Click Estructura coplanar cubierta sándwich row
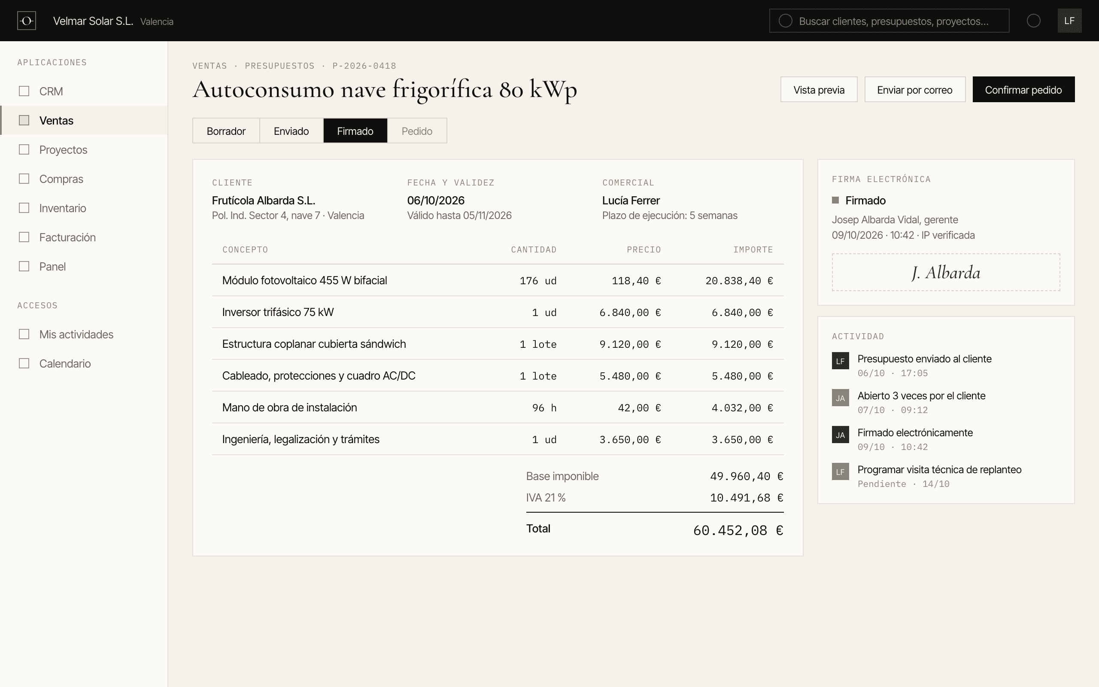1099x687 pixels. tap(498, 344)
